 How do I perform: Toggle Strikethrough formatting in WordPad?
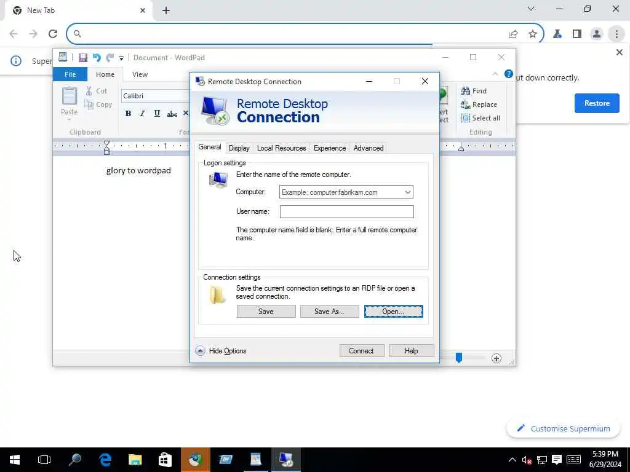click(172, 114)
